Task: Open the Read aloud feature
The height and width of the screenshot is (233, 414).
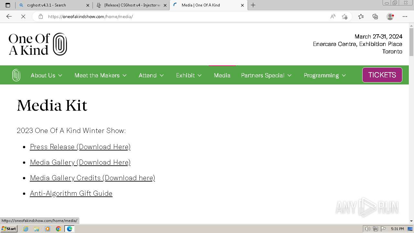Action: [x=333, y=17]
